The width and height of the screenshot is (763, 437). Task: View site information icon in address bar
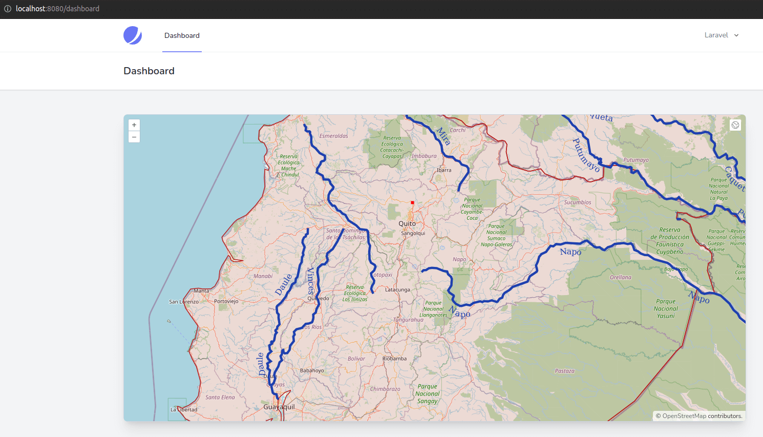(8, 9)
